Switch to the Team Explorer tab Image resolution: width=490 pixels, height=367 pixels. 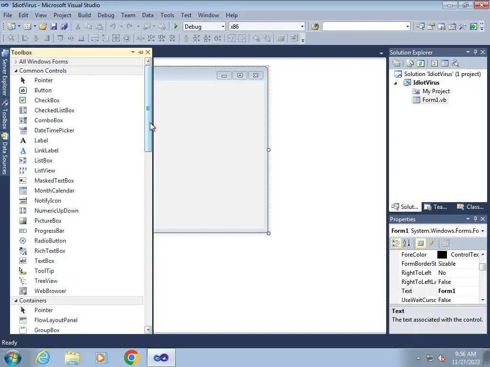tap(436, 207)
